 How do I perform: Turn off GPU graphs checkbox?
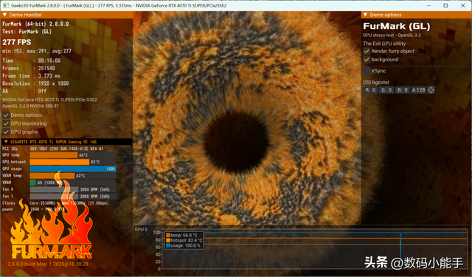click(x=6, y=131)
